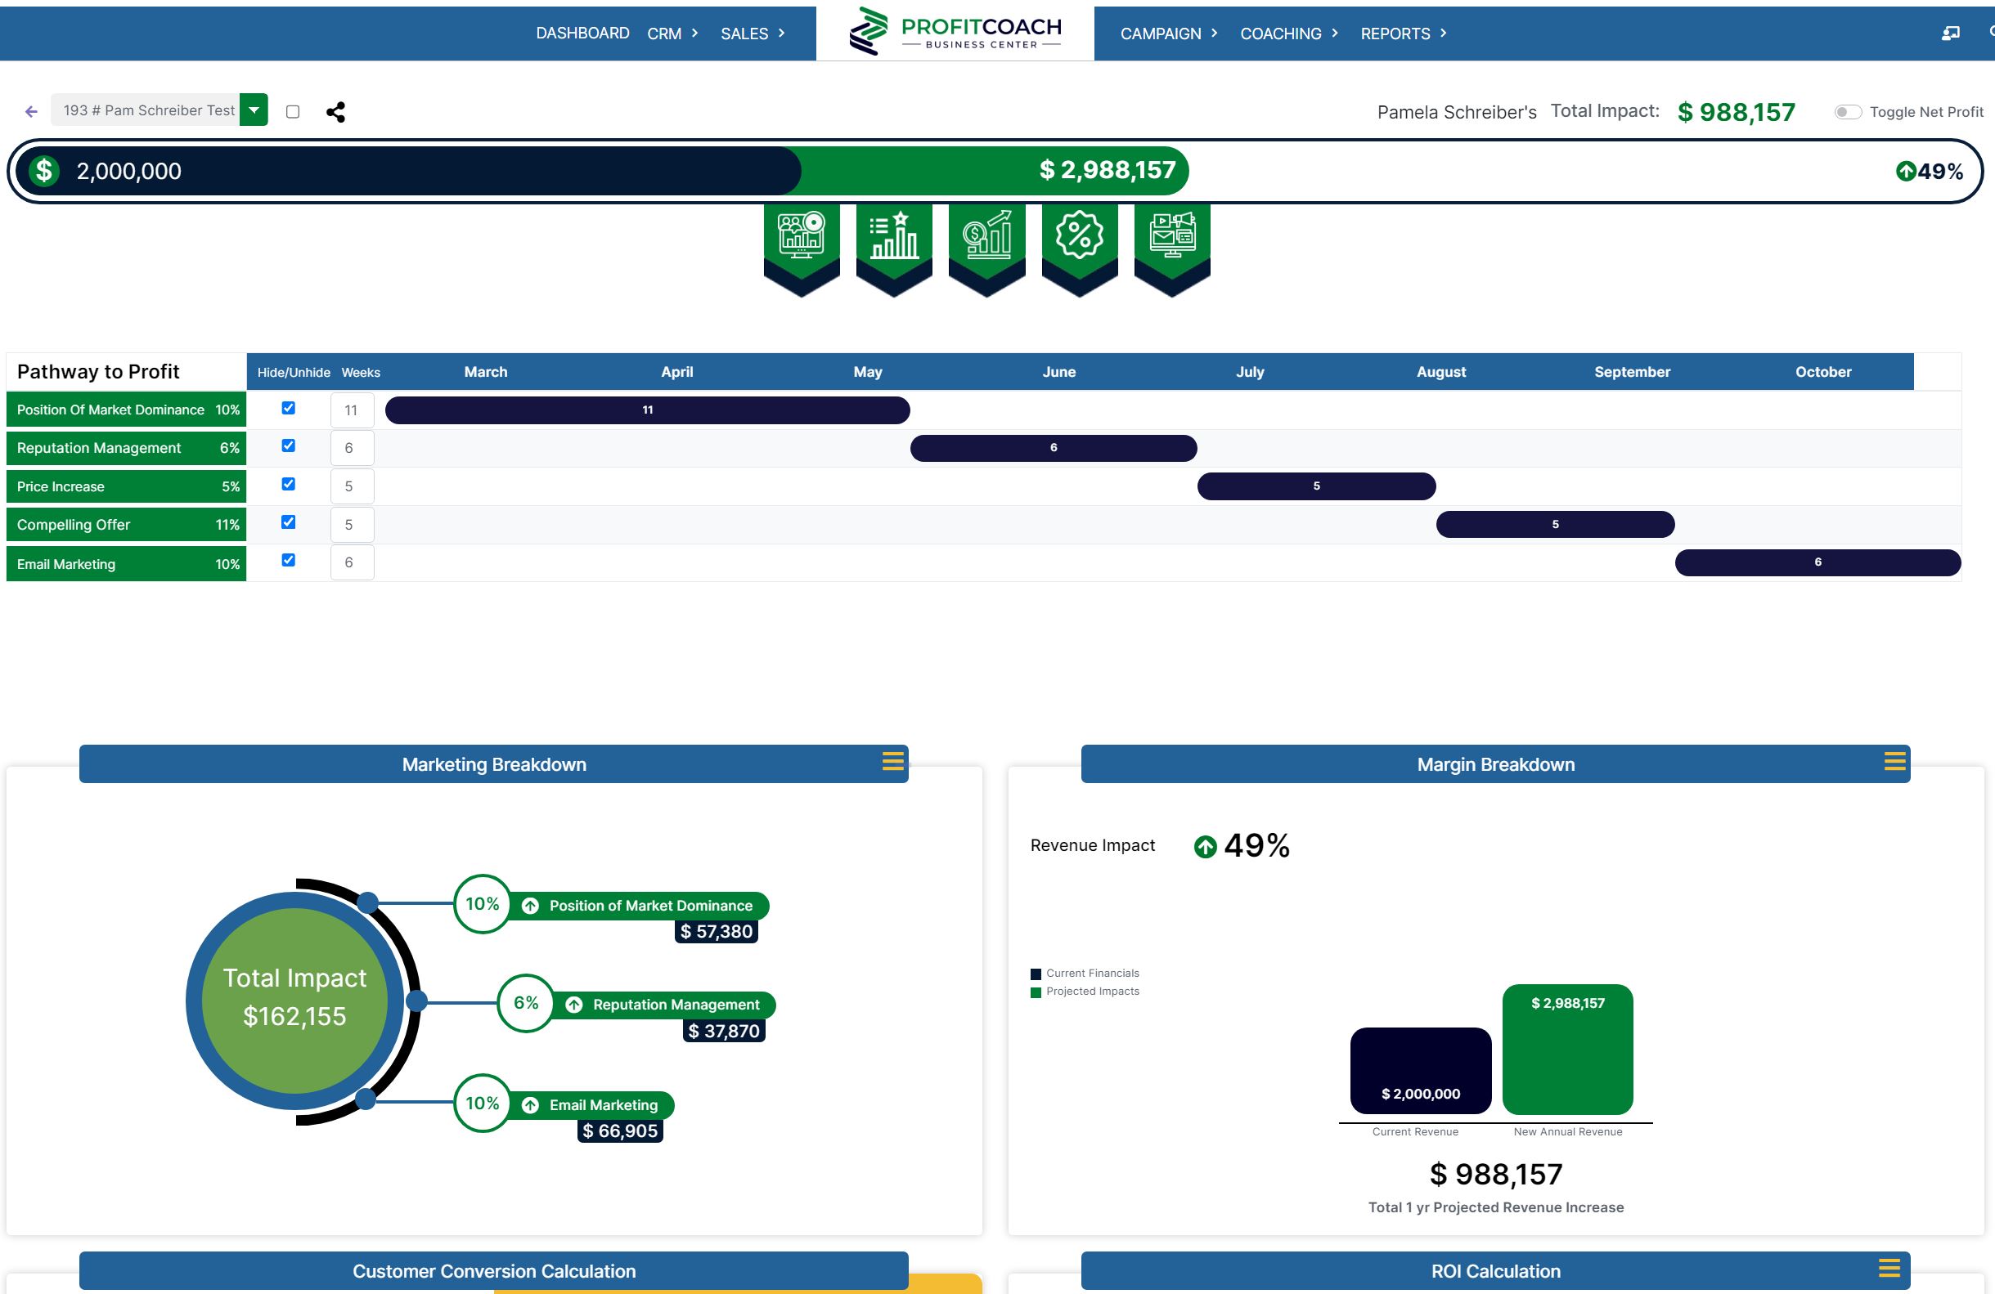Click the Customer Conversion Calculation header
Screen dimensions: 1995x1294
pyautogui.click(x=494, y=1270)
